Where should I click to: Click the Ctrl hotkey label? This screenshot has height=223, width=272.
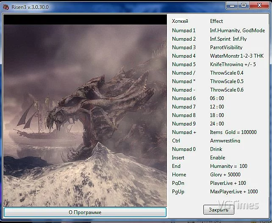tap(176, 141)
